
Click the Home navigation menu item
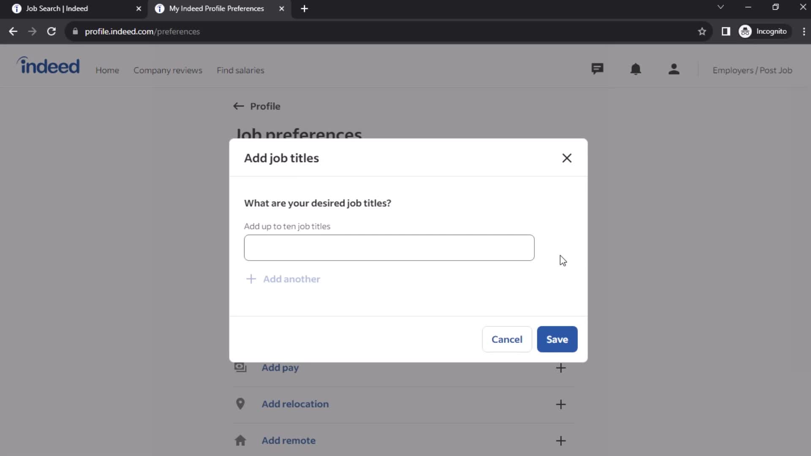pos(108,70)
